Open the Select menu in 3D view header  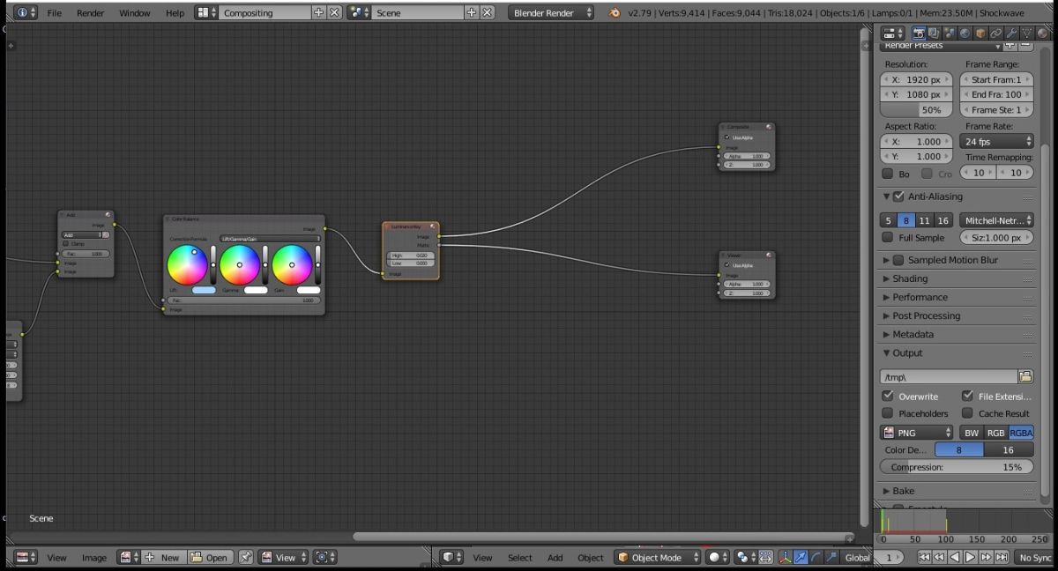tap(520, 558)
